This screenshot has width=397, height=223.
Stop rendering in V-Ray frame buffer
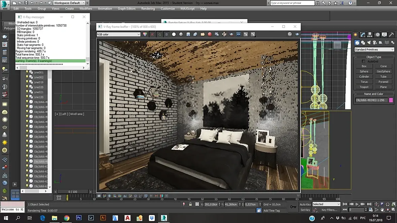click(x=290, y=34)
